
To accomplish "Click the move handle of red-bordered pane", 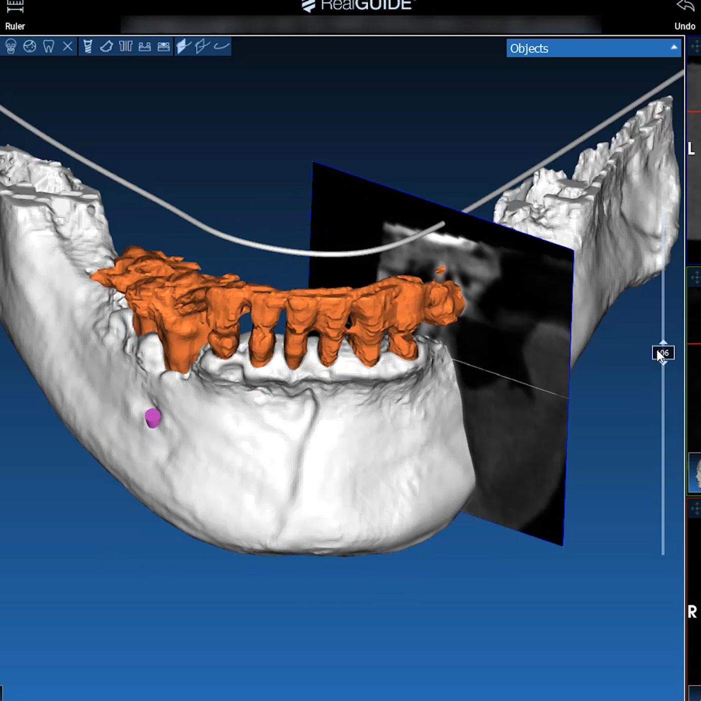I will pyautogui.click(x=695, y=509).
